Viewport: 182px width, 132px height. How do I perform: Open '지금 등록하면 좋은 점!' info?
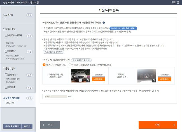(x=81, y=60)
